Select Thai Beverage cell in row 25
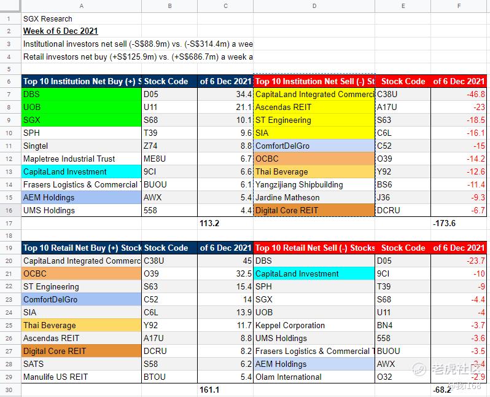Screen dimensions: 490x397 (81, 325)
